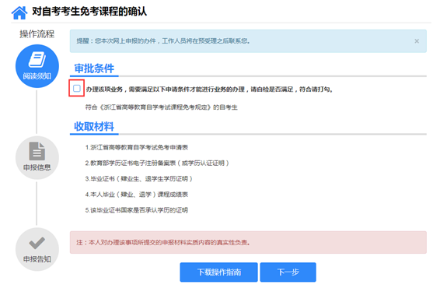Click material item 4 课程成绩表
Viewport: 433px width, 288px height.
click(137, 195)
